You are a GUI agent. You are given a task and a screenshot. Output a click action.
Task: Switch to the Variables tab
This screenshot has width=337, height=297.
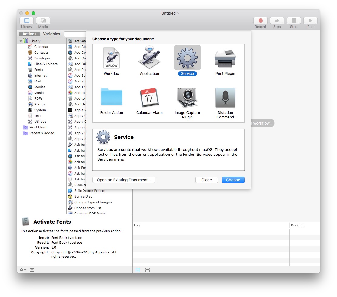(x=52, y=34)
